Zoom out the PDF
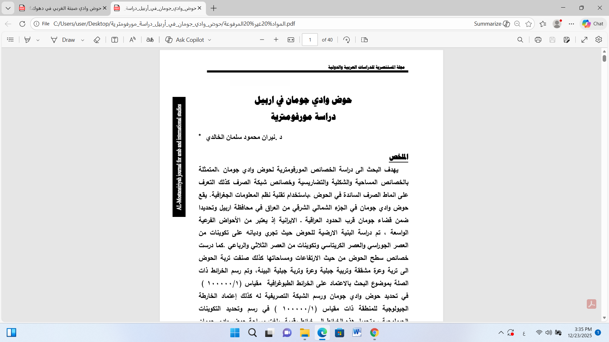This screenshot has height=342, width=609. 262,40
